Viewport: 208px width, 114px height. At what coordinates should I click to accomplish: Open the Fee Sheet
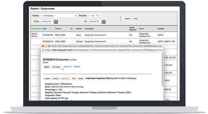(56, 67)
